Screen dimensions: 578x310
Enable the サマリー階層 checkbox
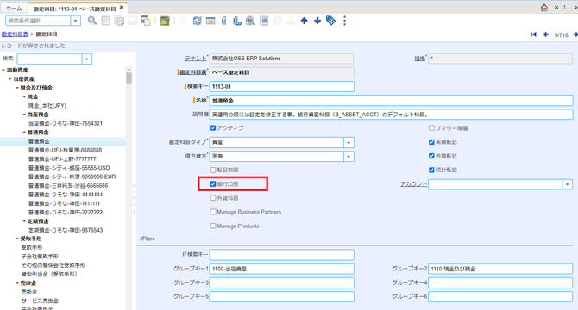click(x=431, y=128)
